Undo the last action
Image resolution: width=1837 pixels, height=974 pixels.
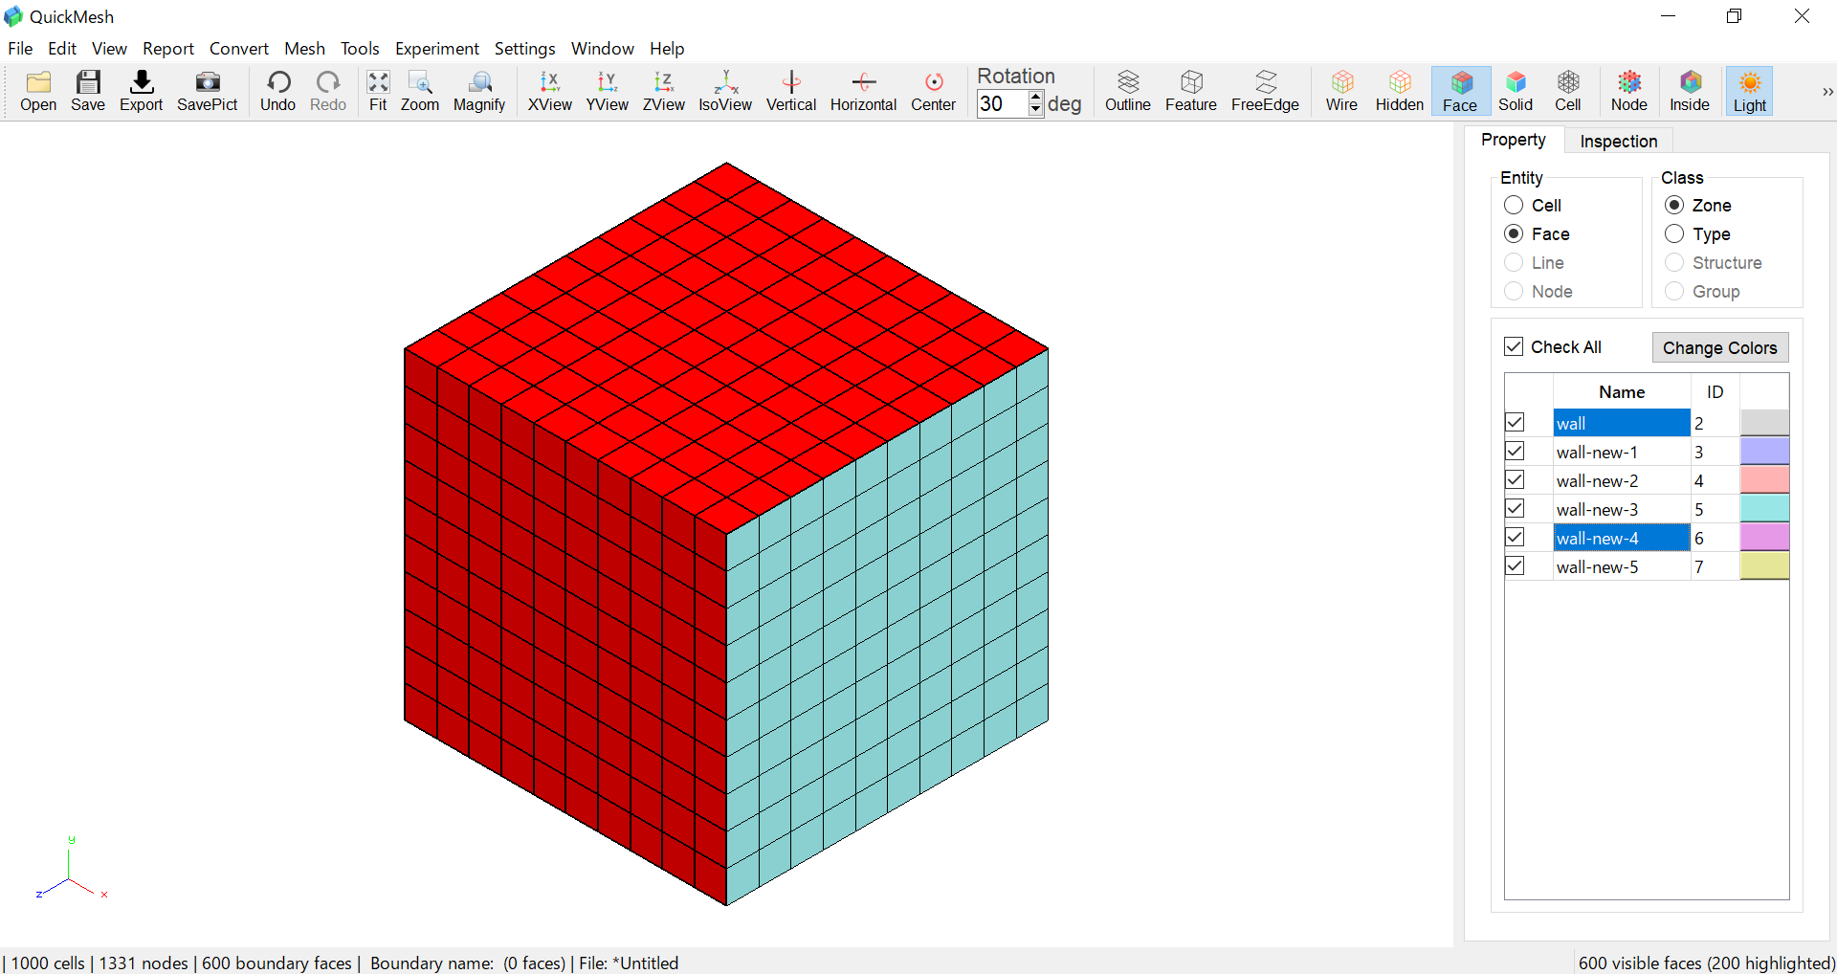(x=278, y=92)
